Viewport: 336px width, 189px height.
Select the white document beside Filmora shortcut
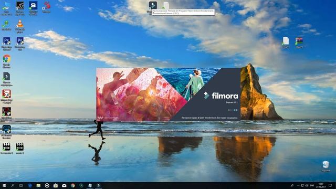pos(166,6)
